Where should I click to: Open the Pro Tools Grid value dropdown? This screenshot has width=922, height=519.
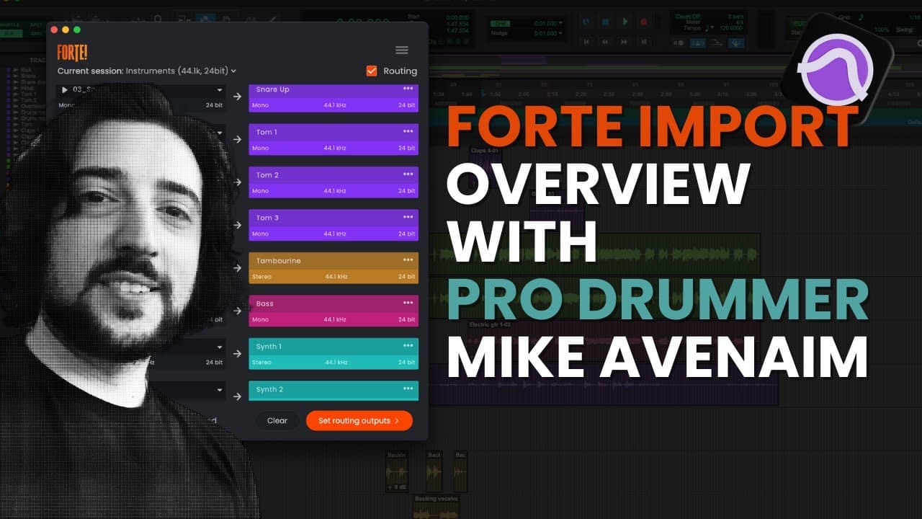point(560,24)
